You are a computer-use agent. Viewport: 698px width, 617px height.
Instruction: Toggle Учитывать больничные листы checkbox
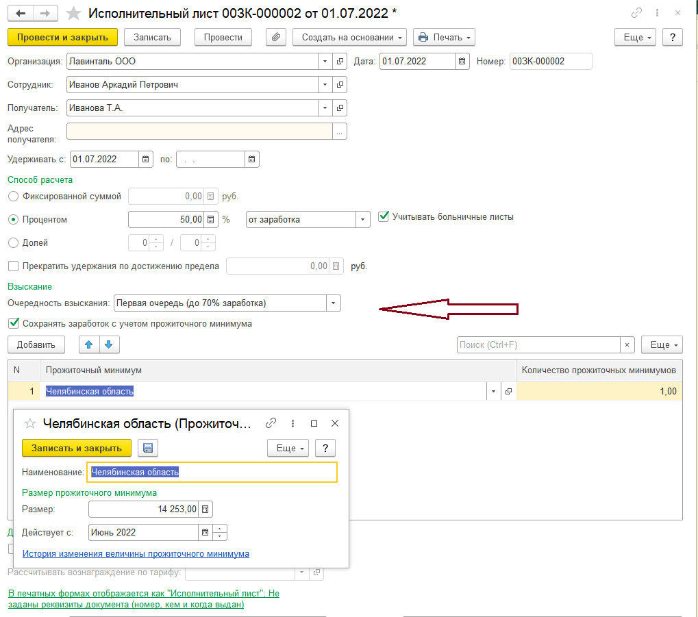pyautogui.click(x=384, y=217)
